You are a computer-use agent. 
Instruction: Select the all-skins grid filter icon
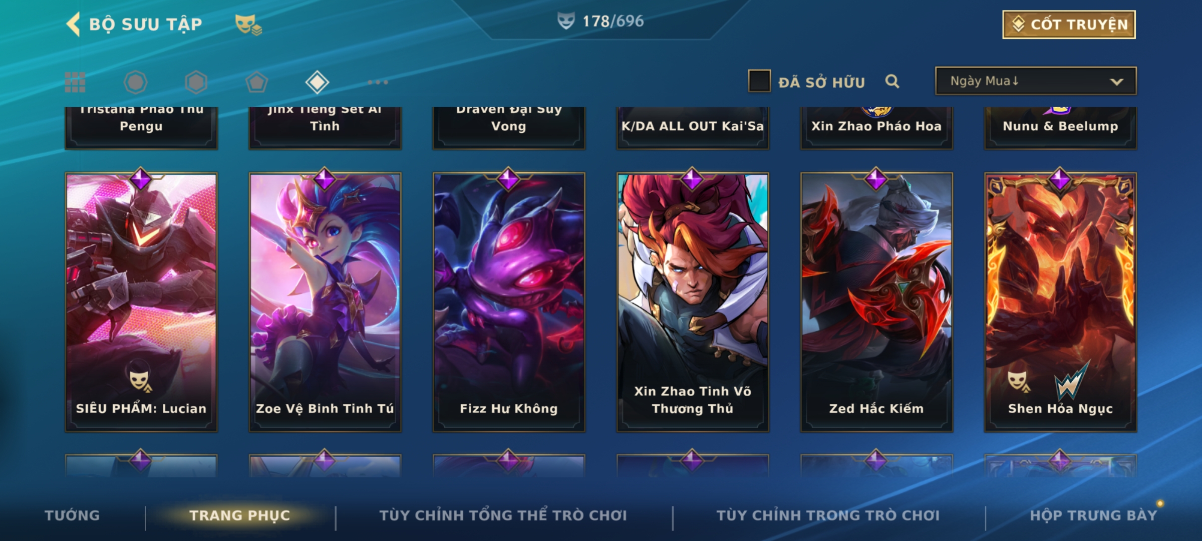pos(75,82)
